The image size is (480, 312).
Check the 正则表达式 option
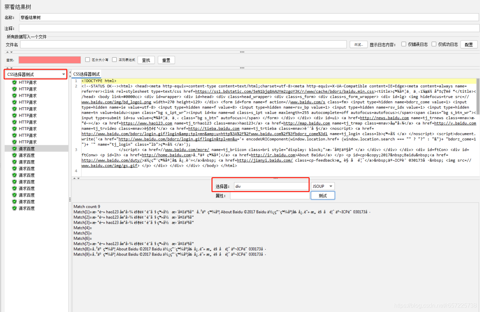pyautogui.click(x=115, y=60)
